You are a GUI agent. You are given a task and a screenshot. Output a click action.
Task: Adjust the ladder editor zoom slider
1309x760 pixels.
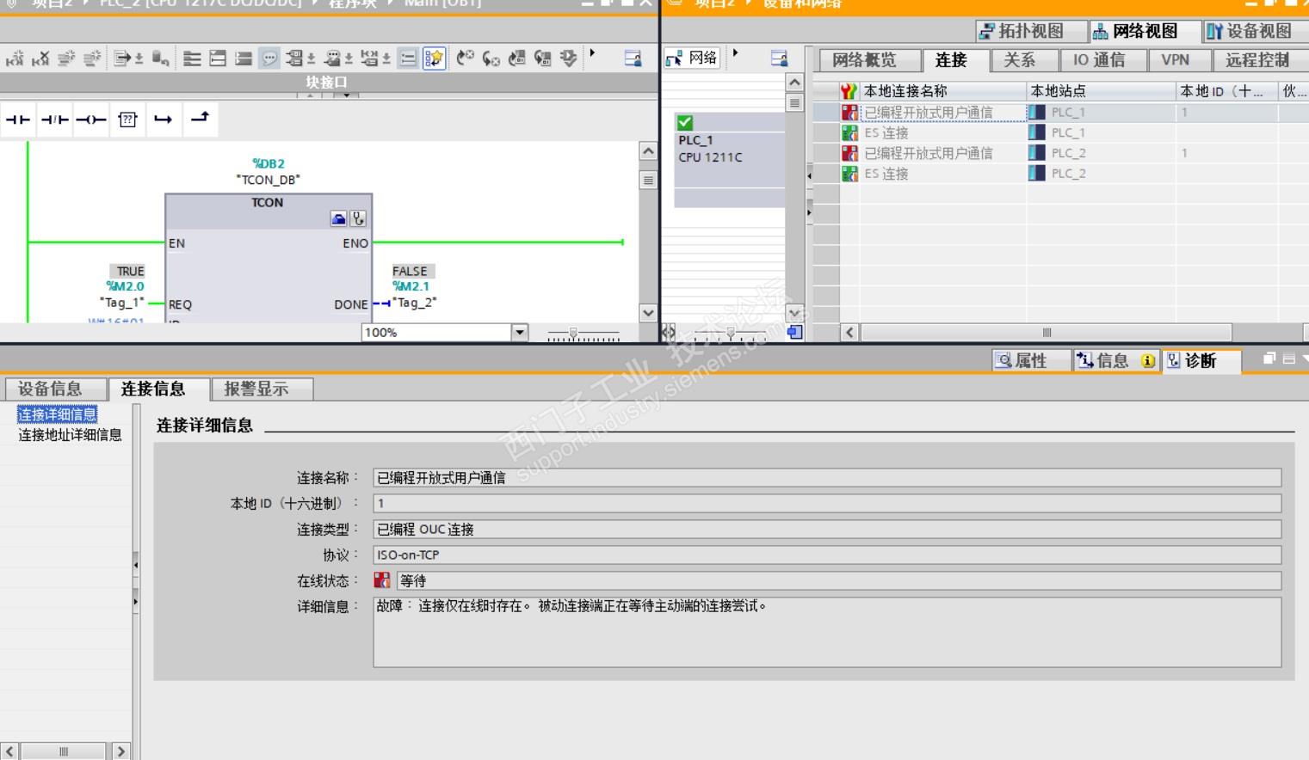coord(573,333)
